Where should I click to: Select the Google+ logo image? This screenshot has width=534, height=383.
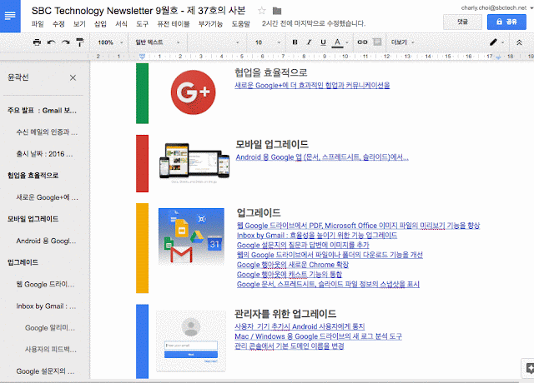coord(193,92)
